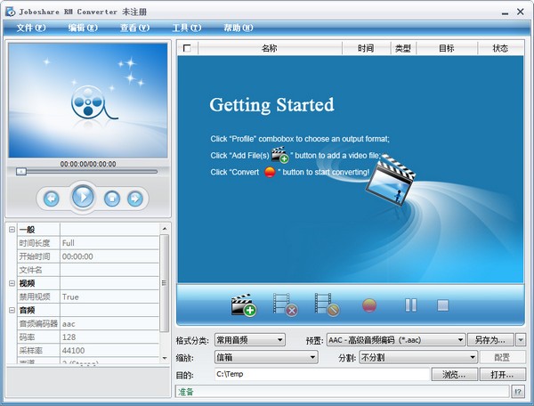Viewport: 534px width, 406px height.
Task: Click the Clear list filmstrip icon
Action: (x=327, y=305)
